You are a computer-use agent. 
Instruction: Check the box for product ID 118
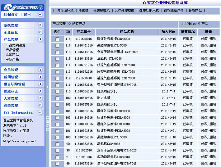[x=57, y=39]
